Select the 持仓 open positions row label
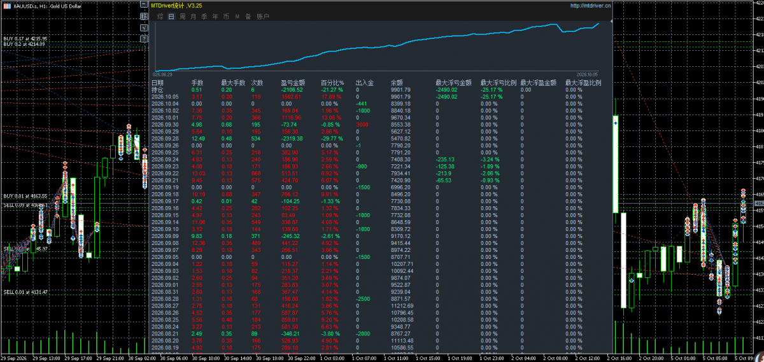This screenshot has height=362, width=764. coord(157,90)
